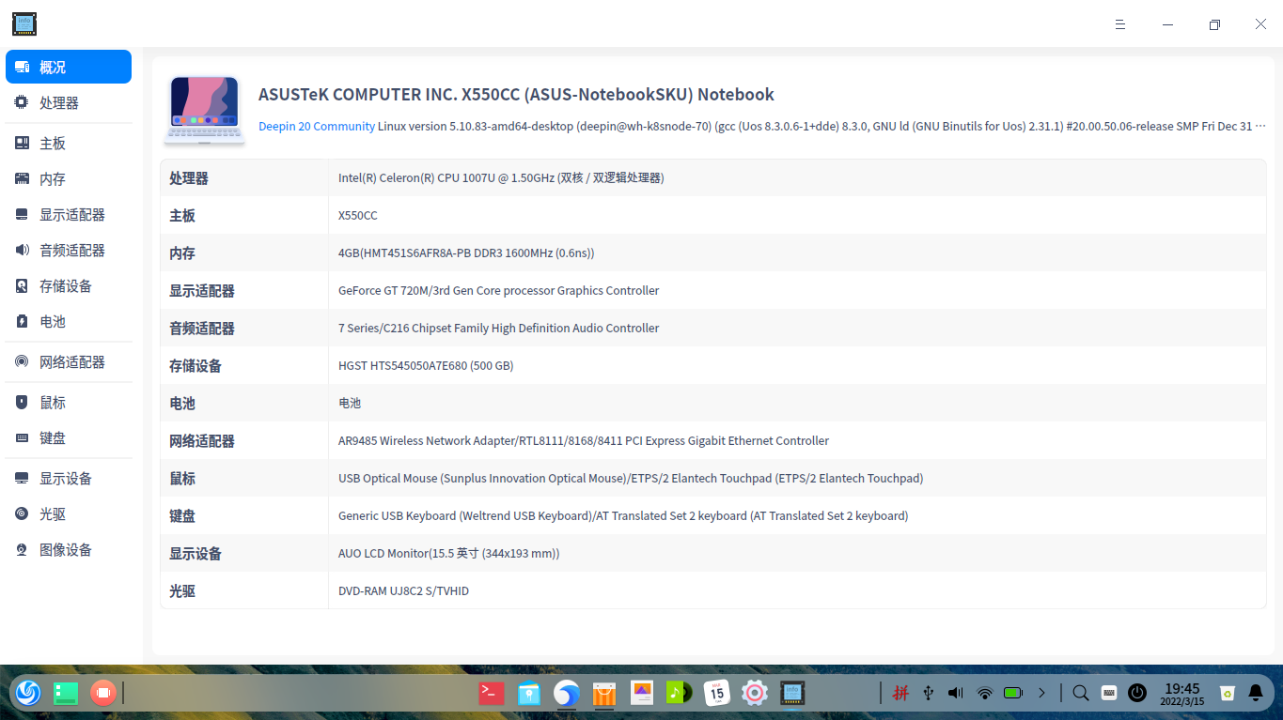Open the notification bell in the dock

pos(1256,693)
